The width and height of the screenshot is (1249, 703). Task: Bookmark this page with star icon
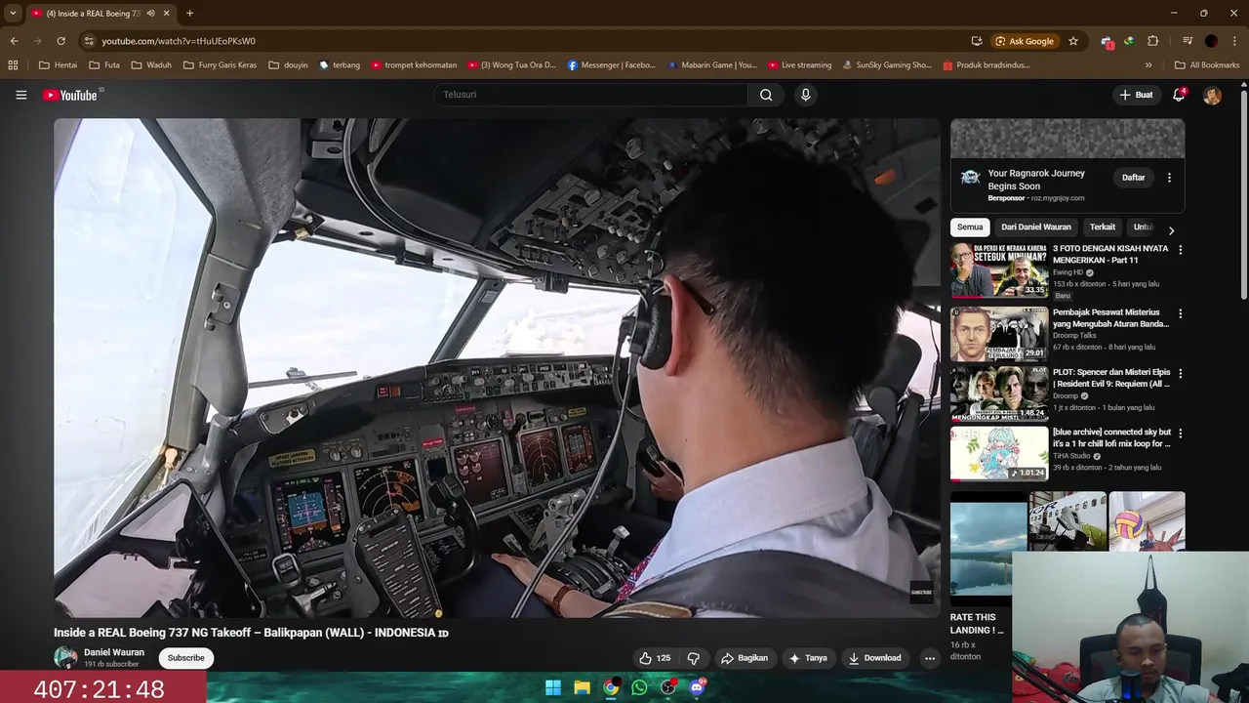(x=1073, y=41)
